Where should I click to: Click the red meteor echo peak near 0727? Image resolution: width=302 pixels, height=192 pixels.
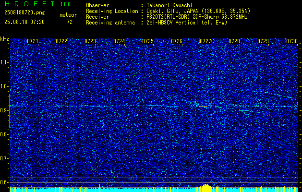click(x=205, y=106)
